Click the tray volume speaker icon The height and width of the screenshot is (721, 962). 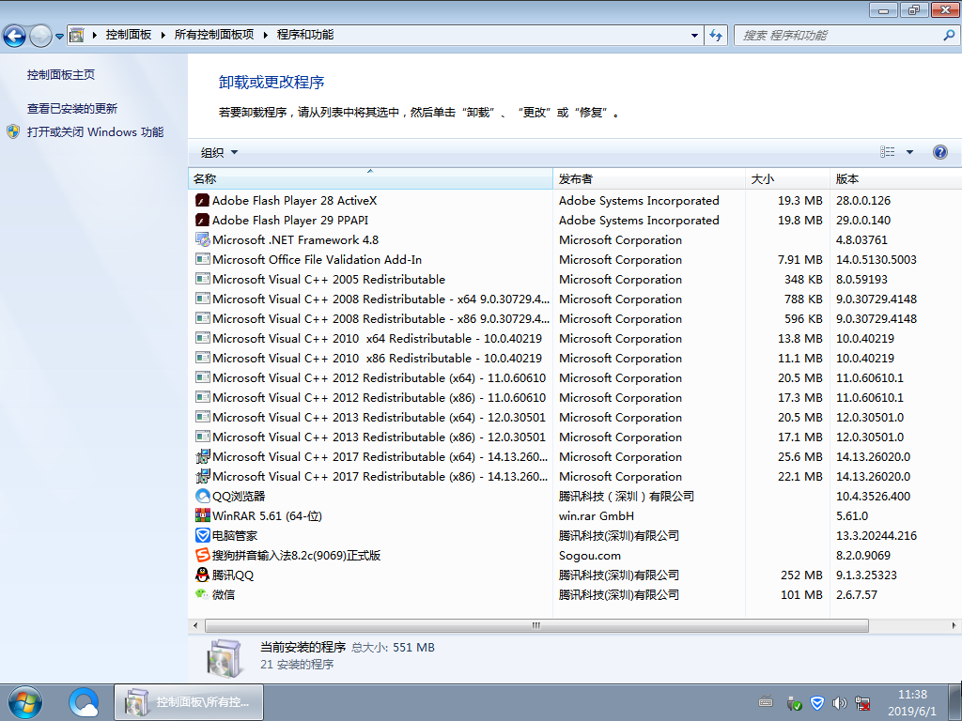(x=839, y=703)
